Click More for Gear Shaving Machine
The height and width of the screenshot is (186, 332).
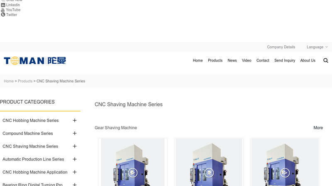click(318, 128)
